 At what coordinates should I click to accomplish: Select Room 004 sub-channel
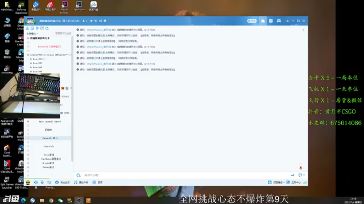pos(38,71)
